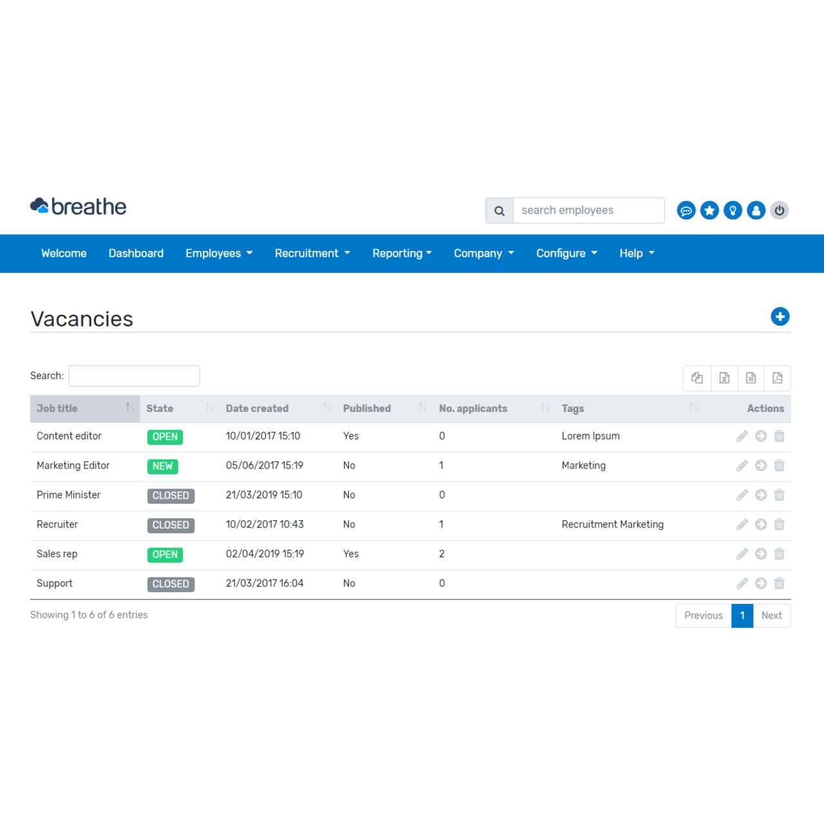Click the power logout icon
The image size is (824, 824).
click(x=779, y=211)
